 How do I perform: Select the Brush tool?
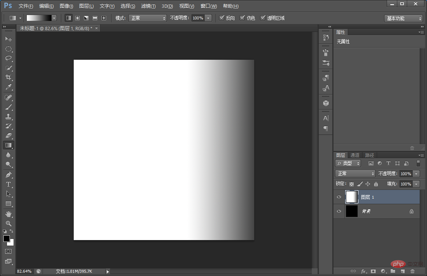8,107
